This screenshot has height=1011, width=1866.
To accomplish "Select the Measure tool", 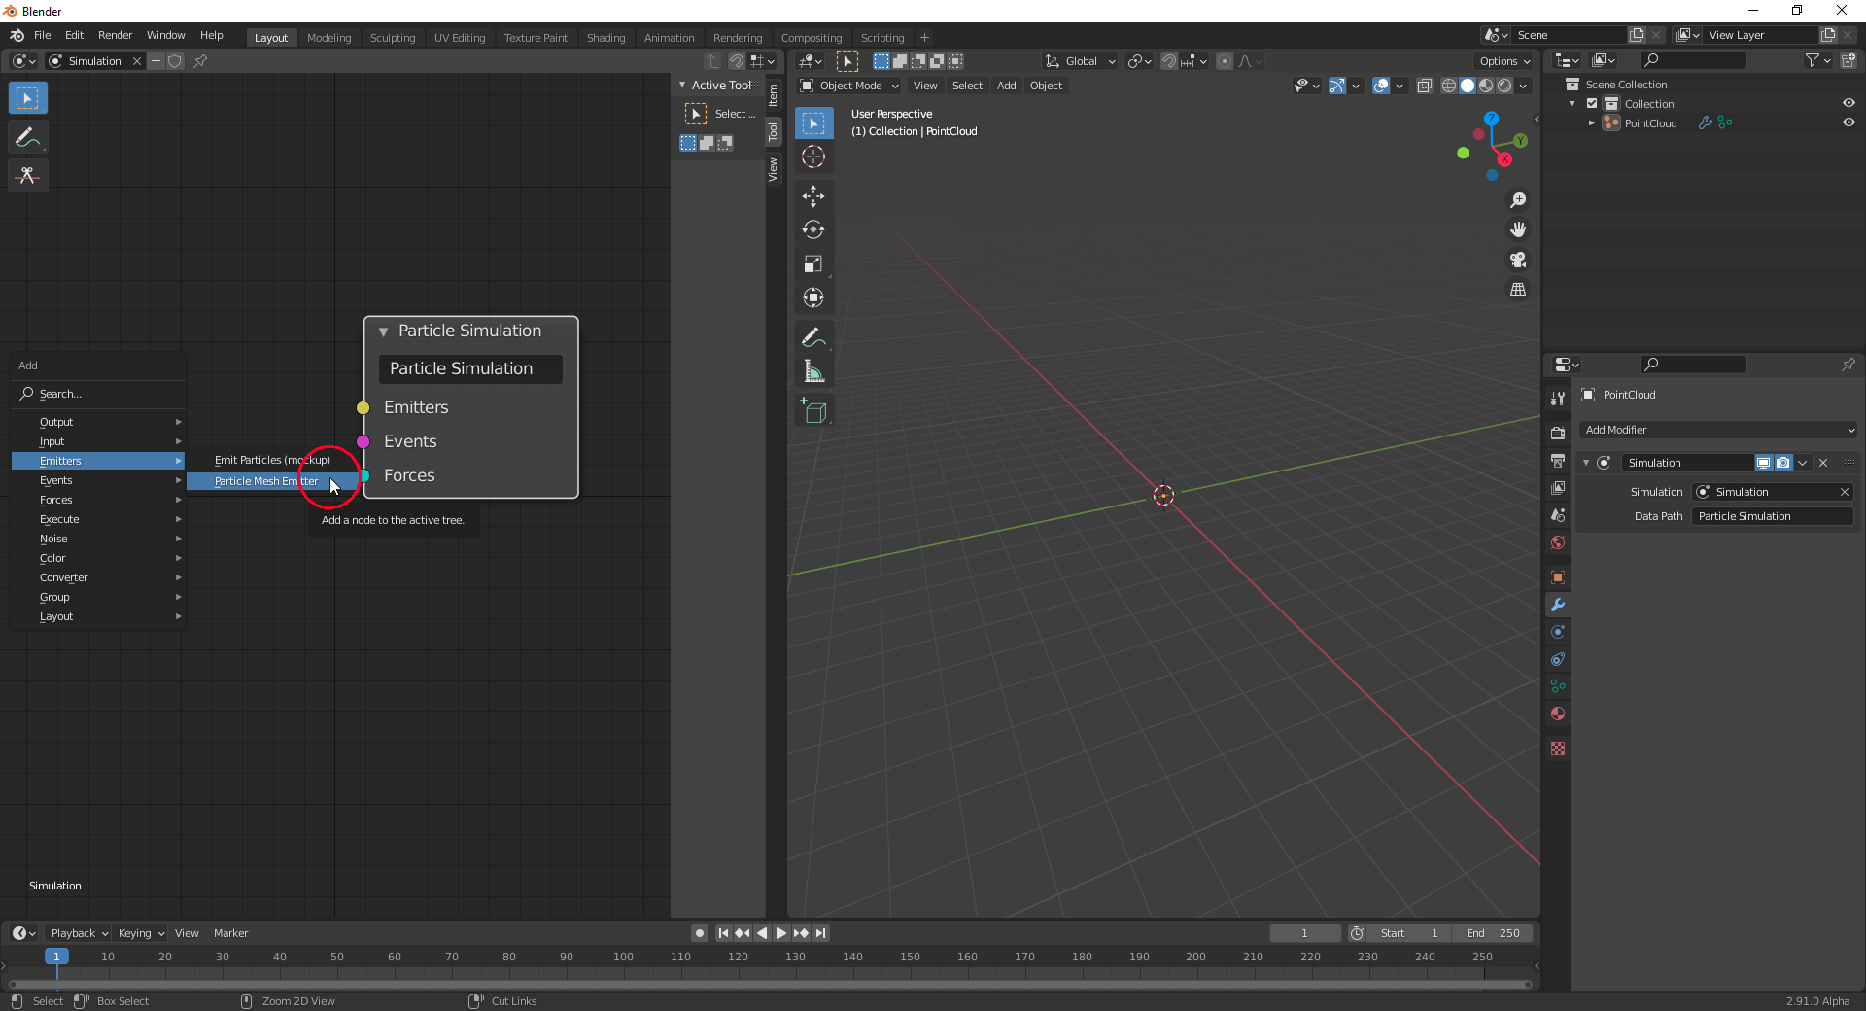I will click(x=812, y=372).
